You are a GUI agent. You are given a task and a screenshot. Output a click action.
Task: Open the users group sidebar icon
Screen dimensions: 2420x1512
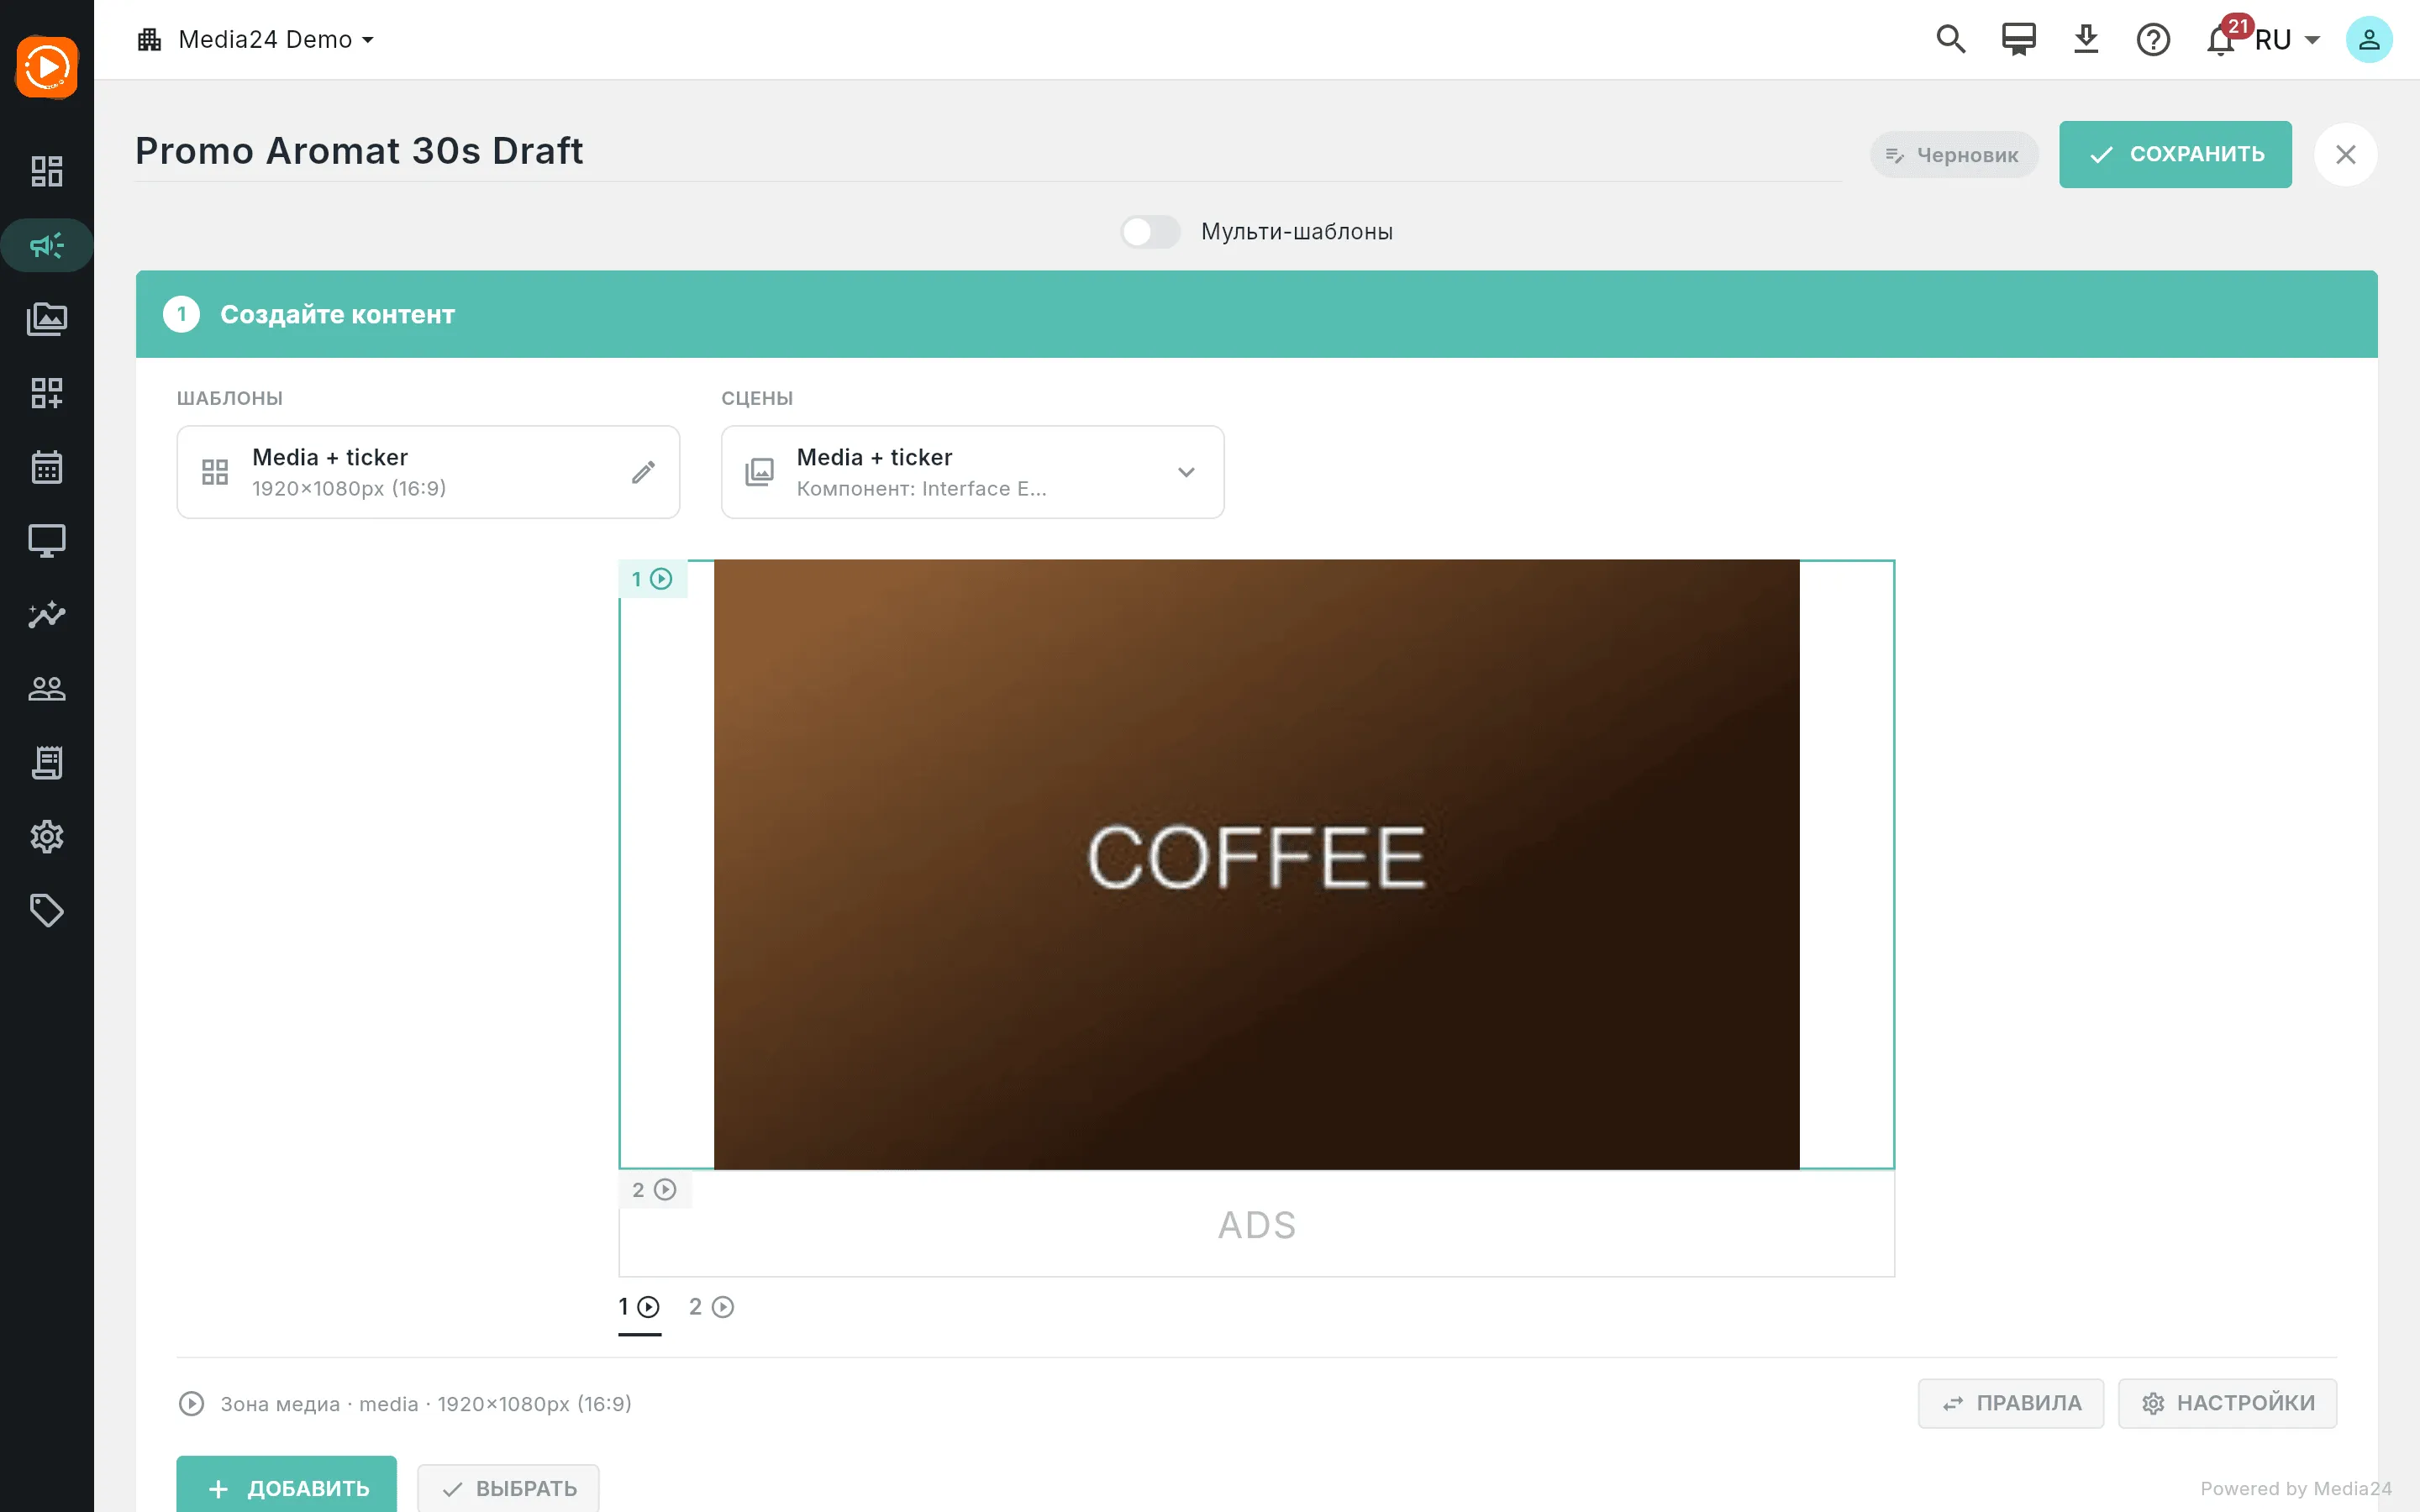point(46,689)
